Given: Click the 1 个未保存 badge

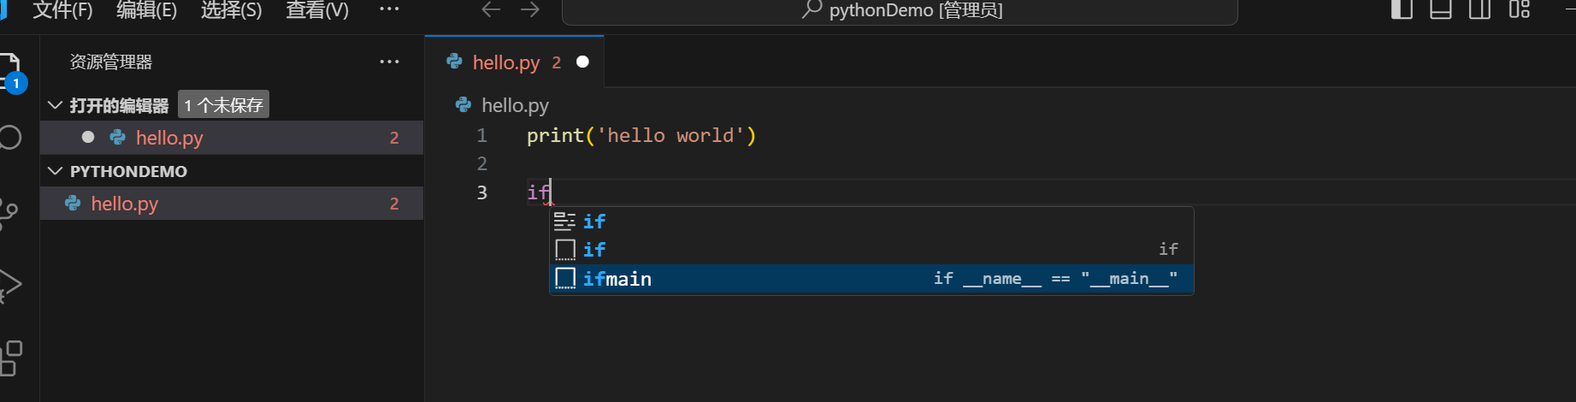Looking at the screenshot, I should pos(224,104).
